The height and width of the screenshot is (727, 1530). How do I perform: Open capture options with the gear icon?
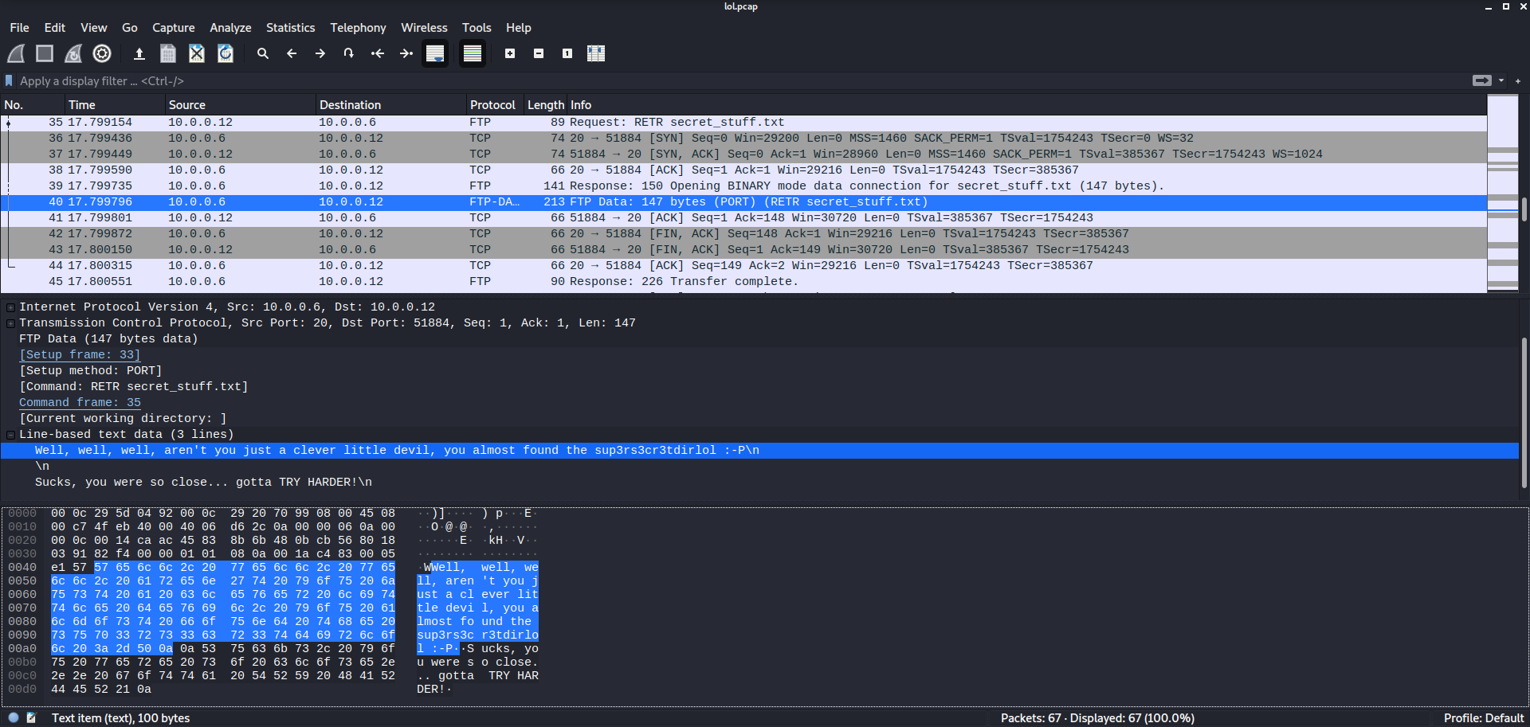(101, 53)
